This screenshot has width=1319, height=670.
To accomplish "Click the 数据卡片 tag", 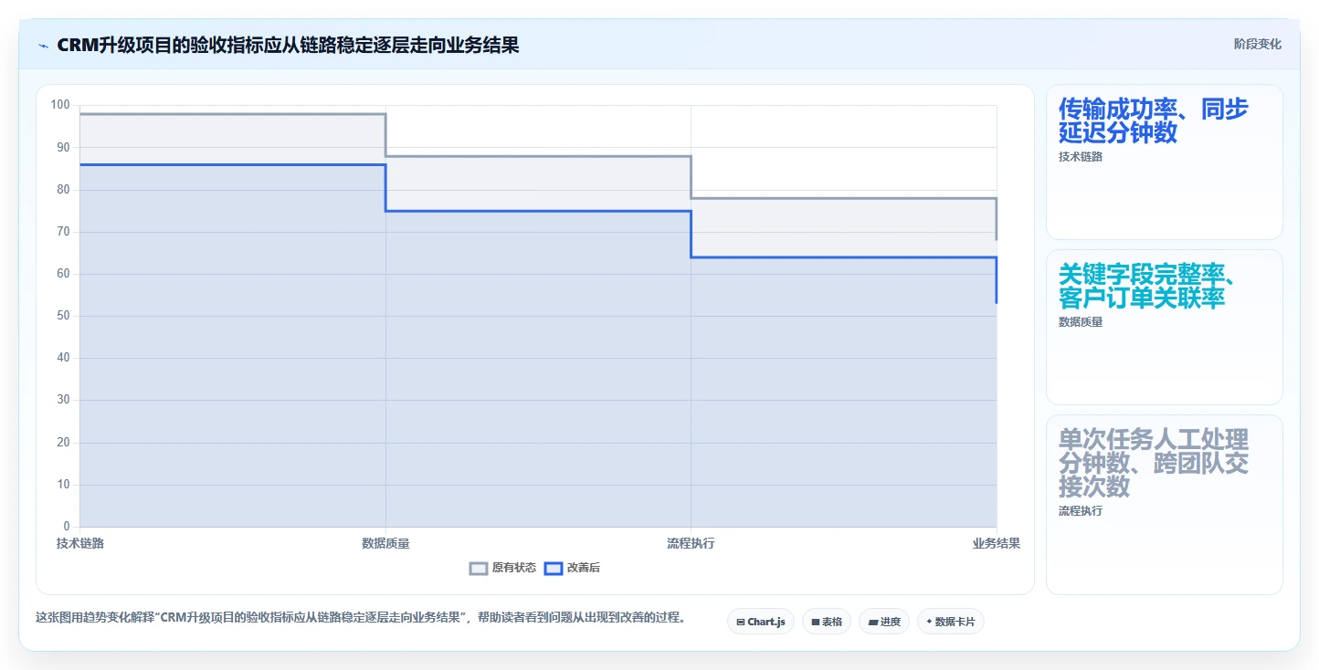I will (x=950, y=622).
